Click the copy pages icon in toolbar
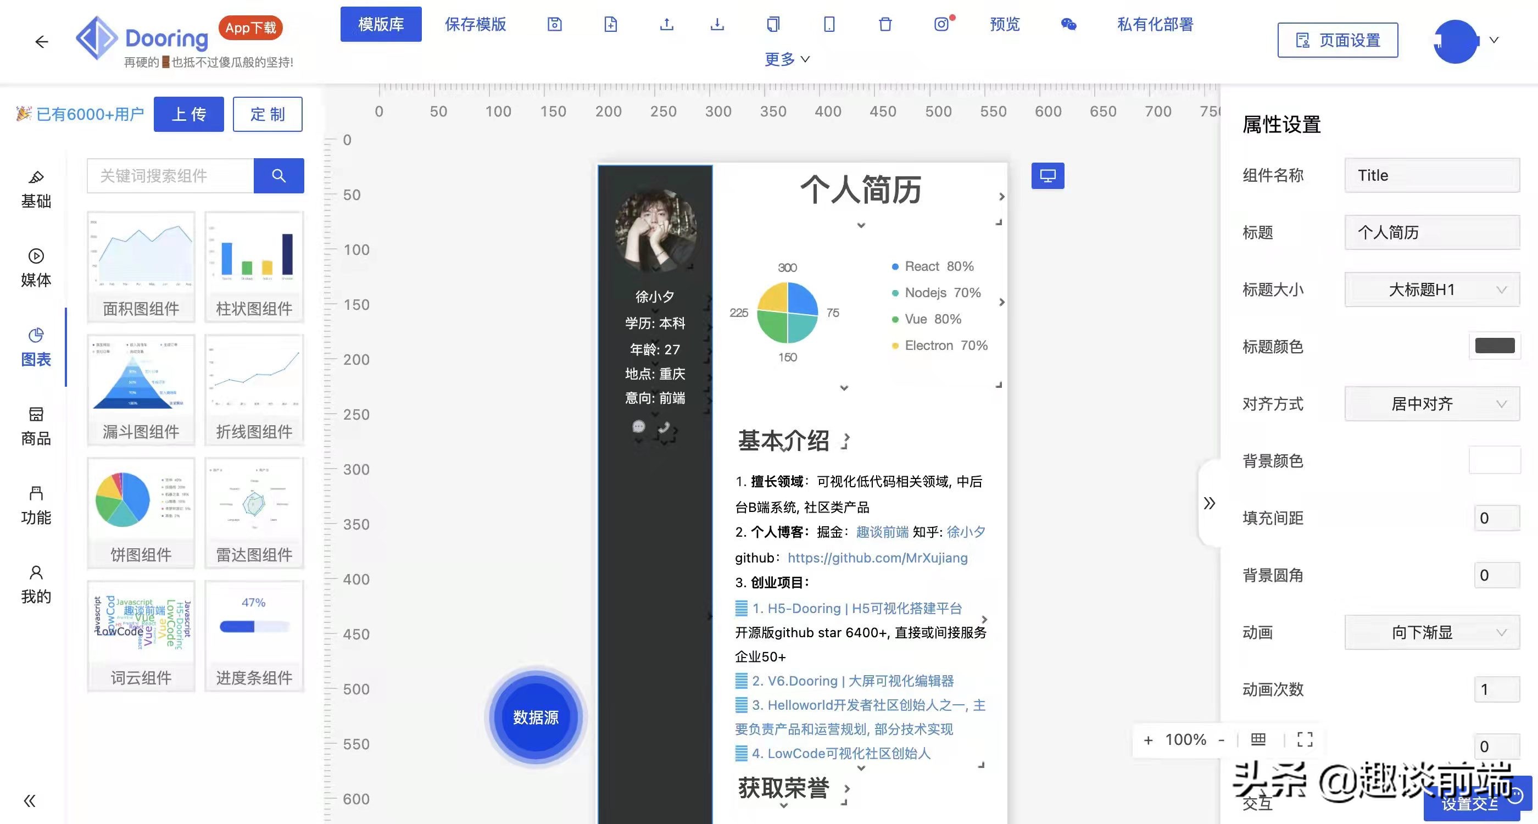The width and height of the screenshot is (1538, 824). coord(773,24)
